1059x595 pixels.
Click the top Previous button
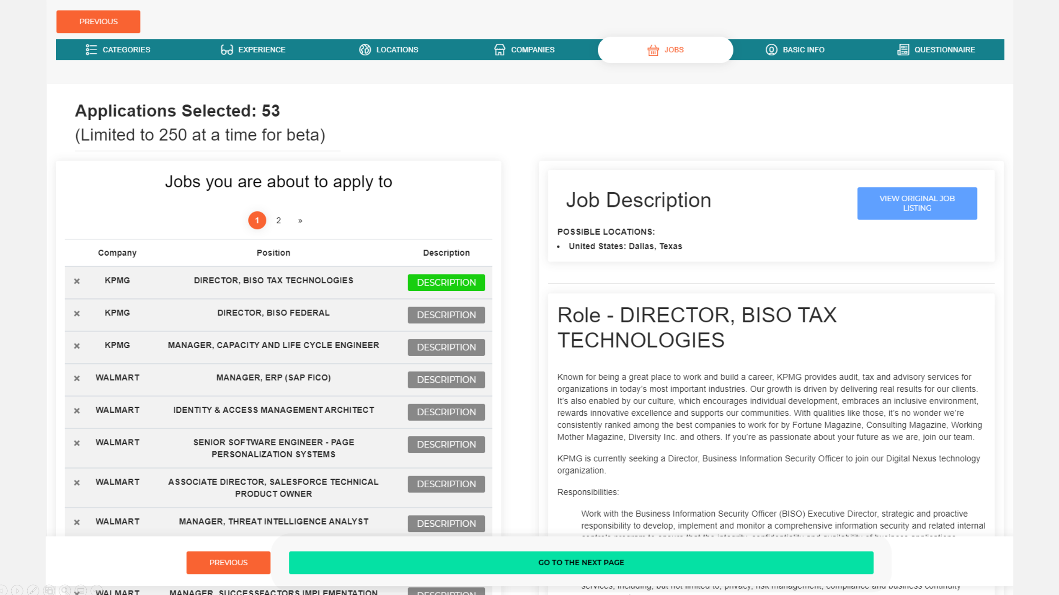(x=98, y=22)
